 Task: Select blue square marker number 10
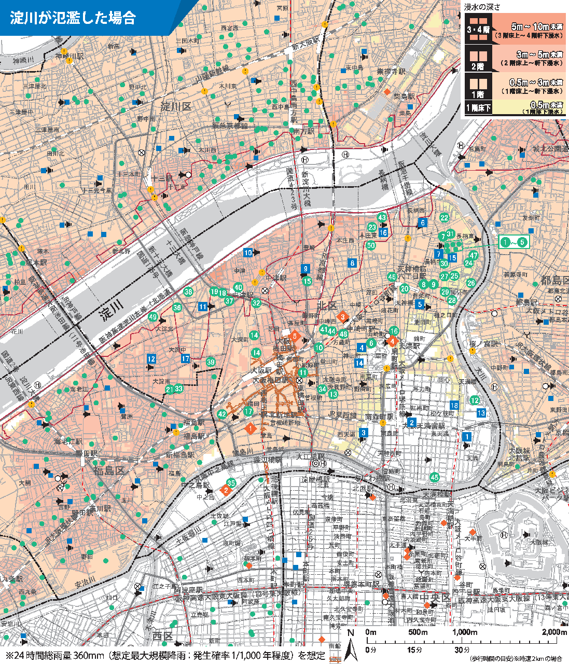click(248, 253)
